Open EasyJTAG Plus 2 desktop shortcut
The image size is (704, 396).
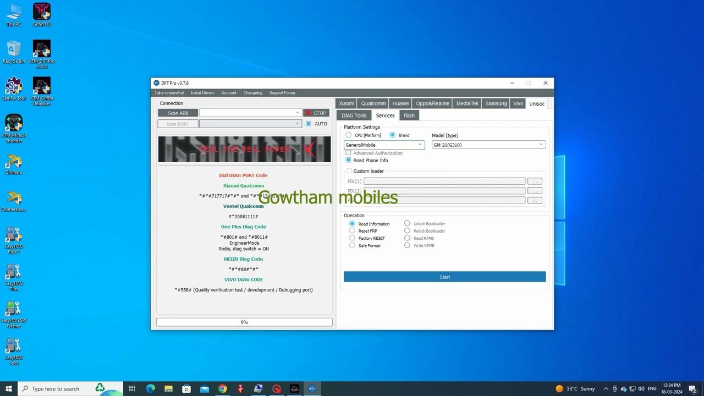[x=14, y=241]
